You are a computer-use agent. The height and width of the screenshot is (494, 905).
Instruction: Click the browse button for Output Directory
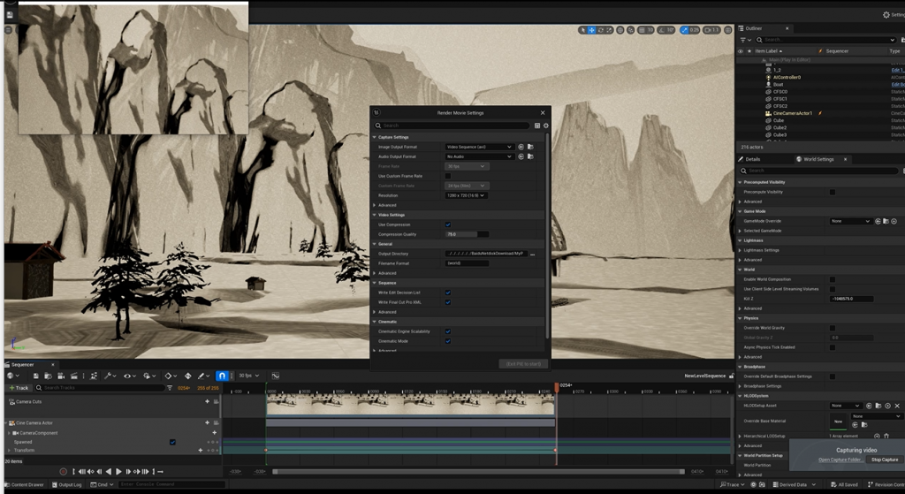click(533, 254)
